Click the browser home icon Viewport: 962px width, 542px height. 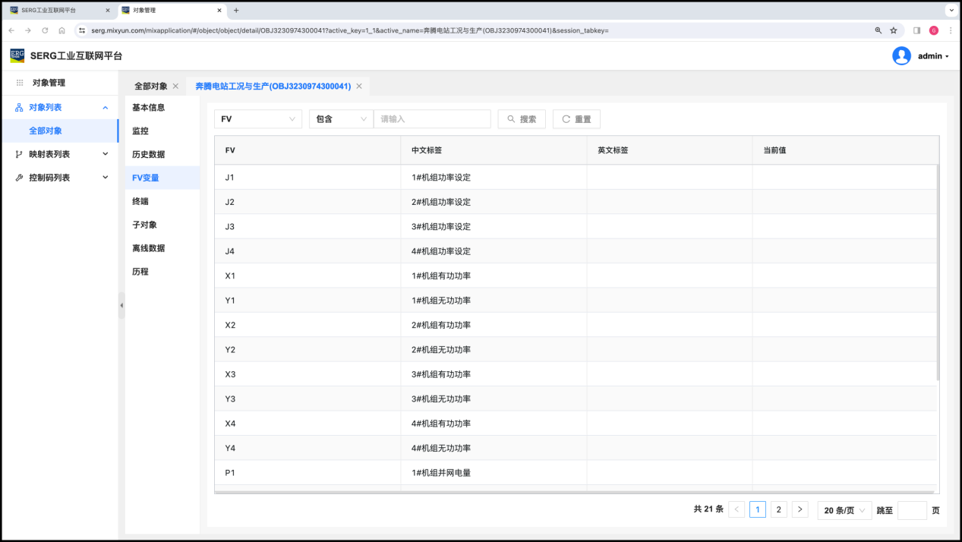tap(62, 30)
